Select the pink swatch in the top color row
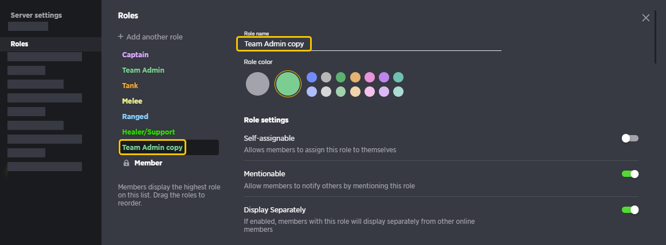This screenshot has width=666, height=245. 370,77
